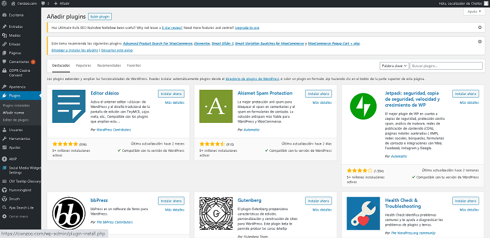Click the Hola, Localizador de Chollos account menu
This screenshot has width=490, height=238.
coord(464,3)
